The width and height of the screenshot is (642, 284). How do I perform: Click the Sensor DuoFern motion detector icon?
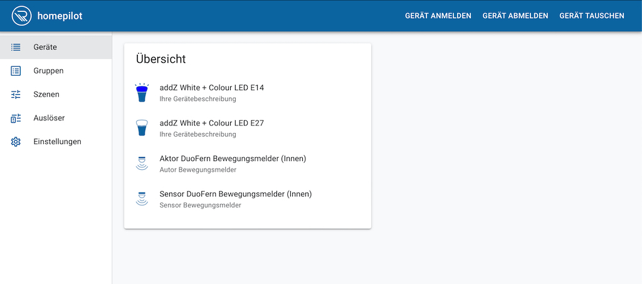pos(142,199)
